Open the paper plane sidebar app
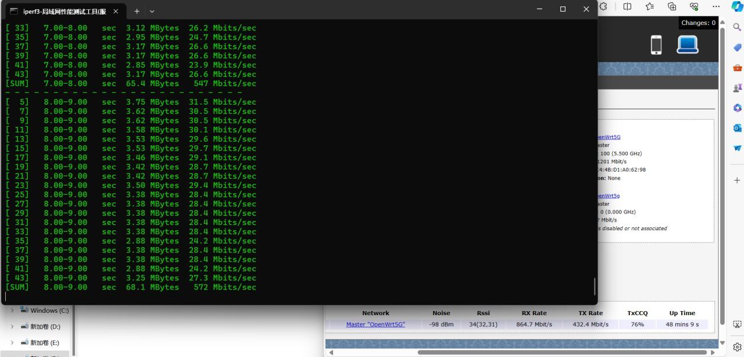744x357 pixels. (737, 148)
